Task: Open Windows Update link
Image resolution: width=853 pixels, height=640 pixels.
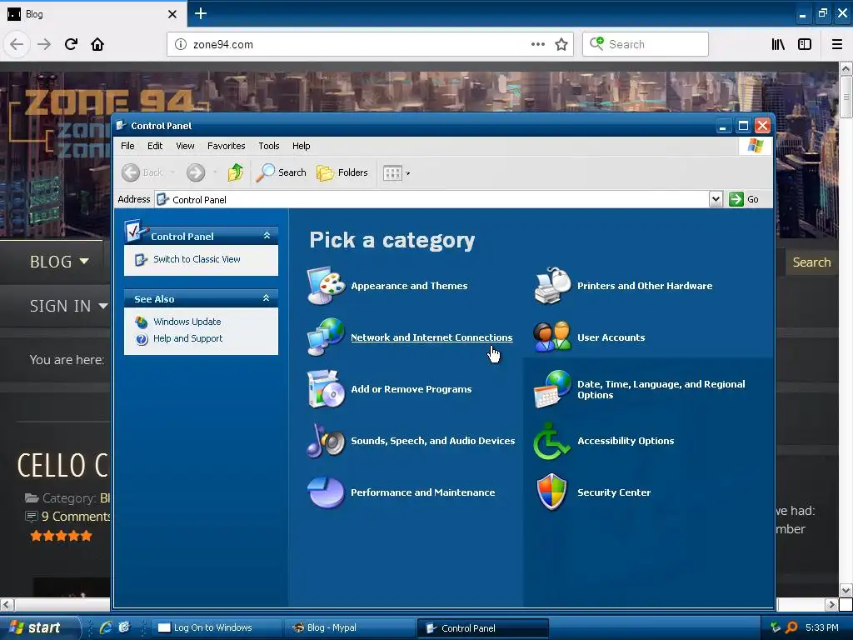Action: click(187, 322)
